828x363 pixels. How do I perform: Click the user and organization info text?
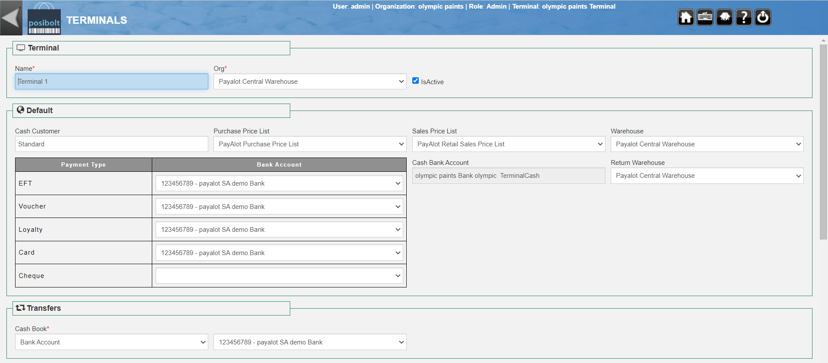pos(474,6)
